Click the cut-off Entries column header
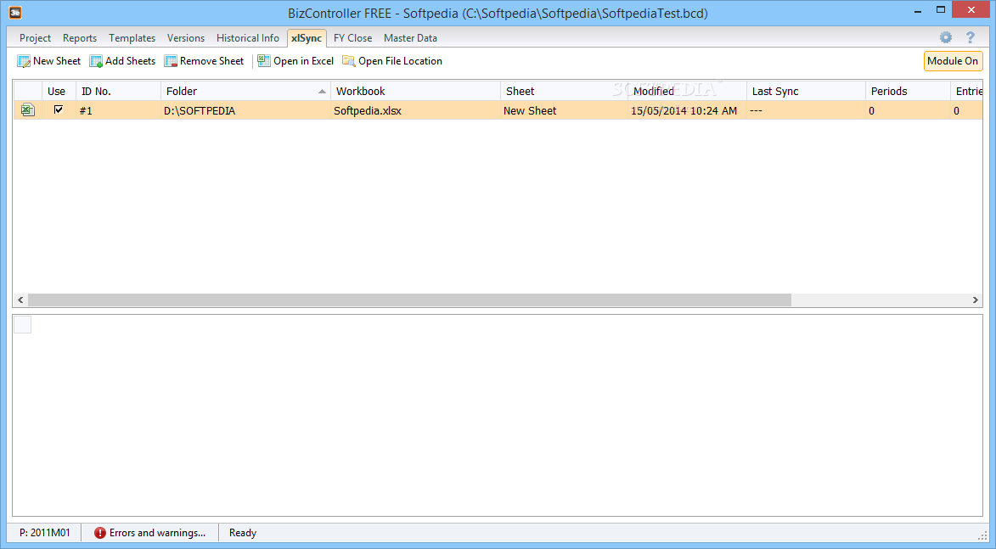 pos(967,92)
